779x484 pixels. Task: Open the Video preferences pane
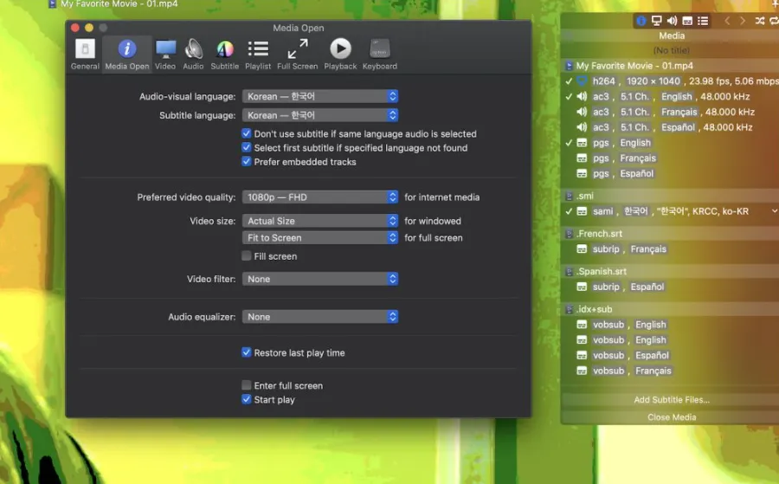[x=165, y=55]
